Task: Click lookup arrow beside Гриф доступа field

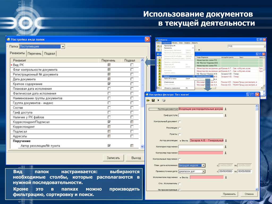Action: [x=226, y=115]
